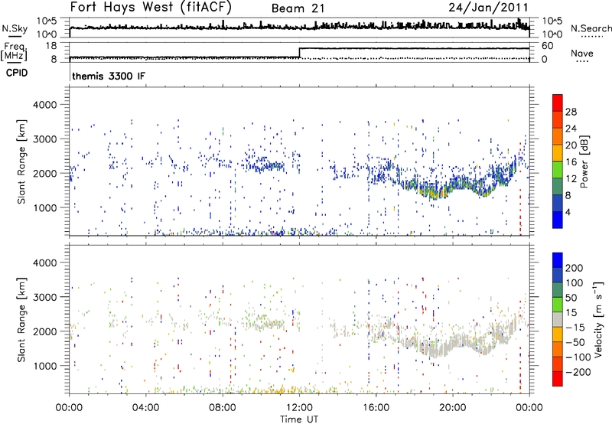Viewport: 612px width, 424px height.
Task: Click the "Power [dB]" color bar title
Action: (584, 161)
